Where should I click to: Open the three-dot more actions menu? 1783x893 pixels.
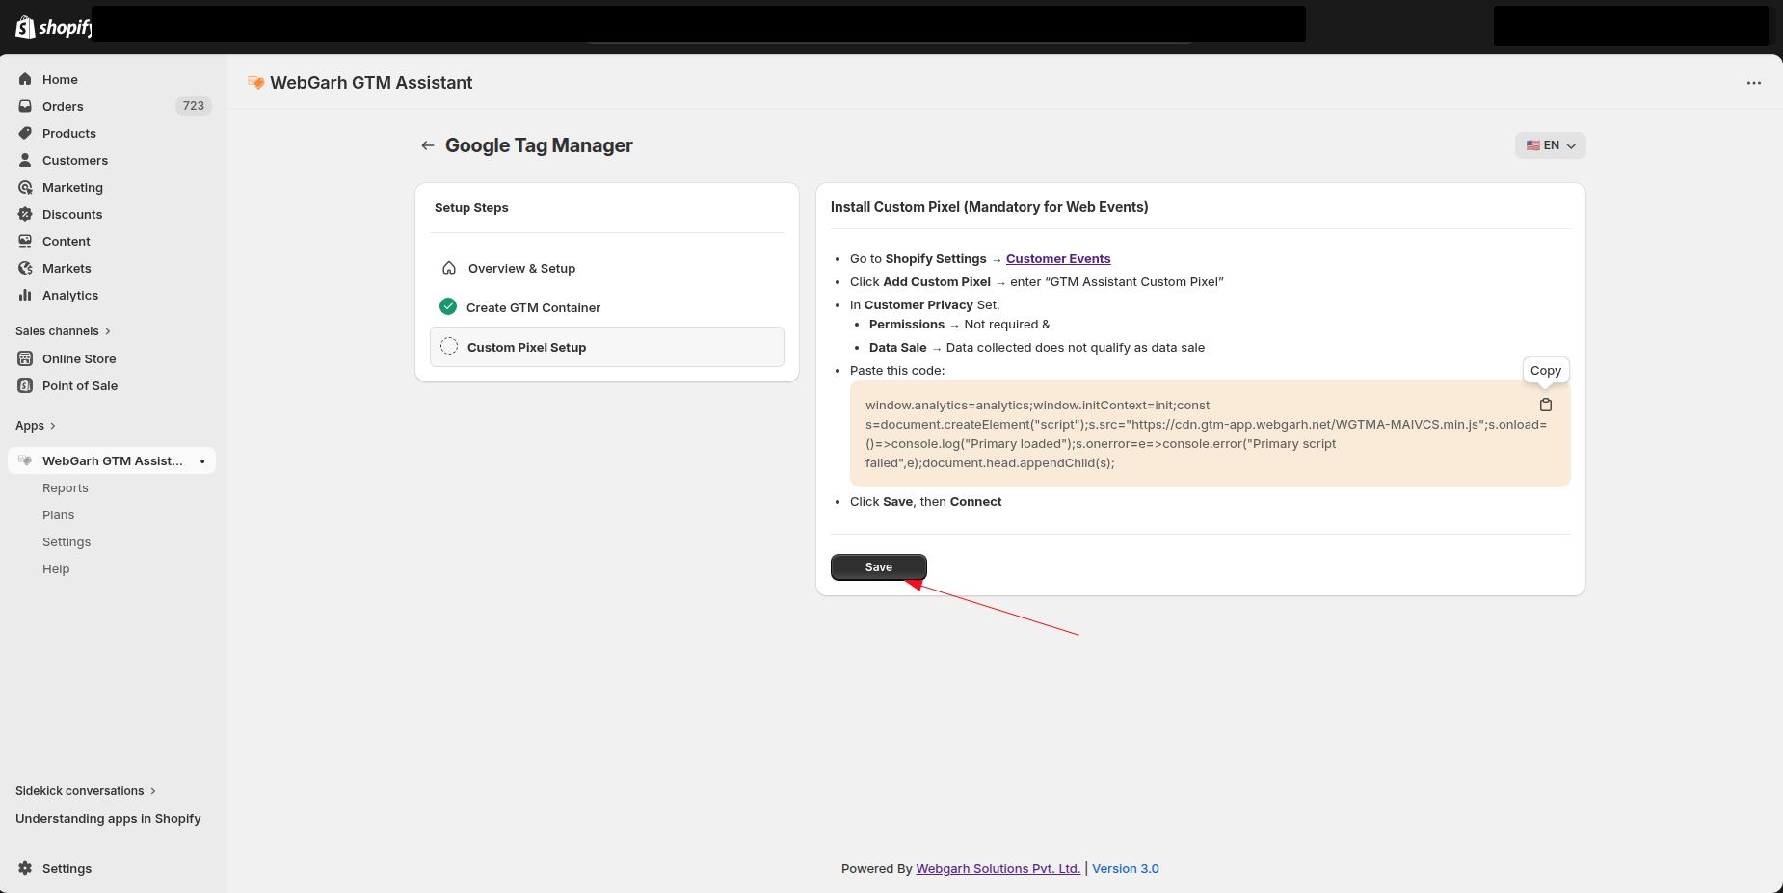click(x=1754, y=83)
